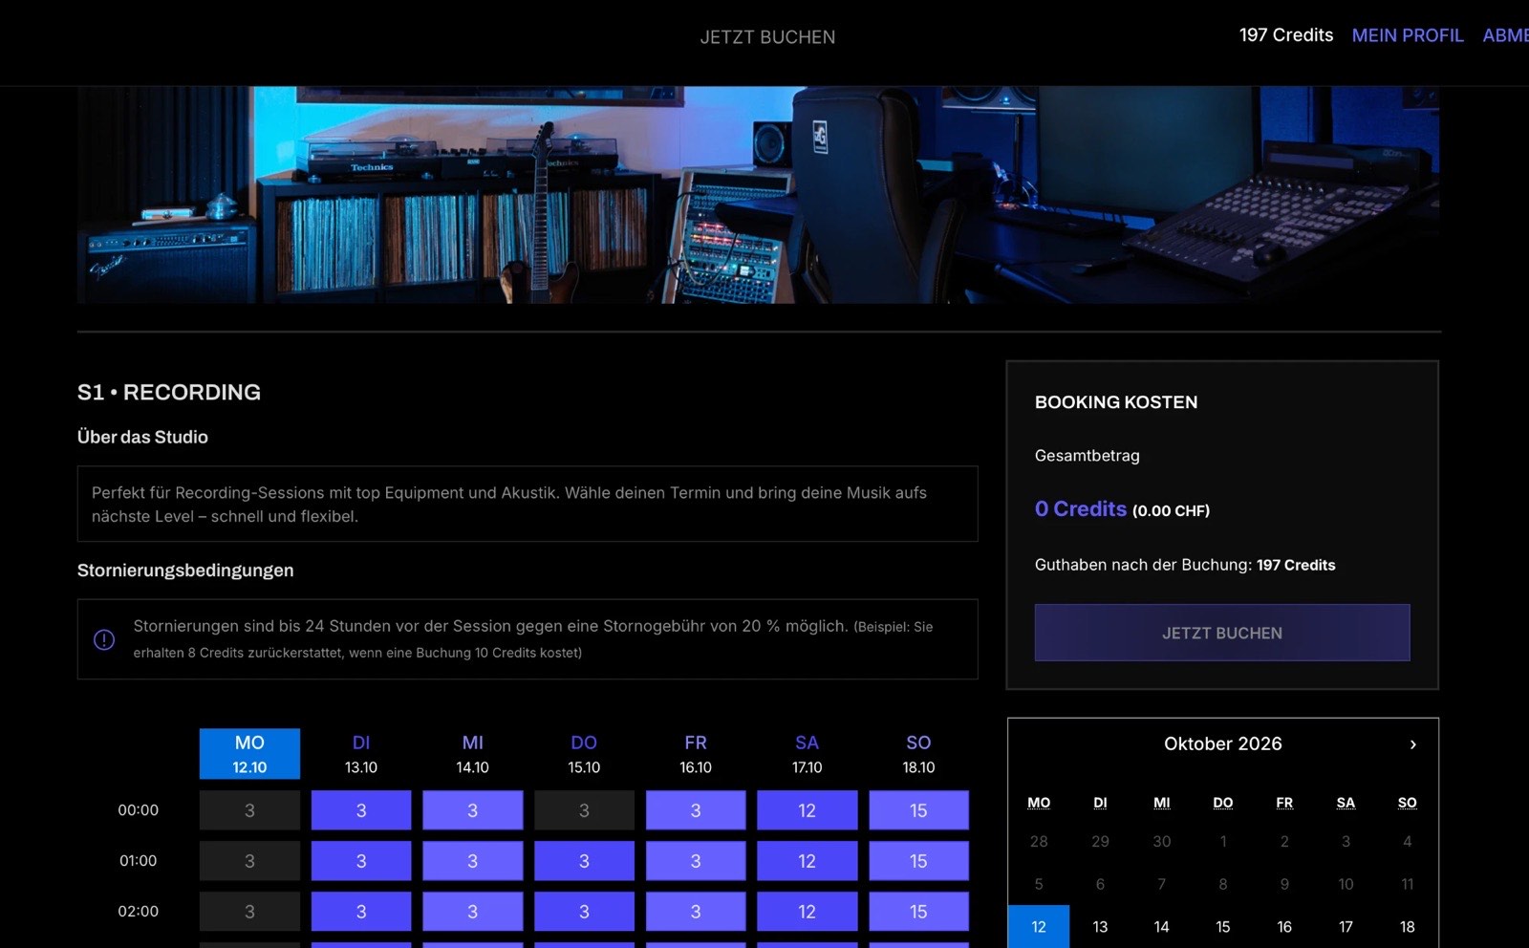Click the 197 Credits balance in header
Screen dimensions: 1529x948
pos(1286,35)
